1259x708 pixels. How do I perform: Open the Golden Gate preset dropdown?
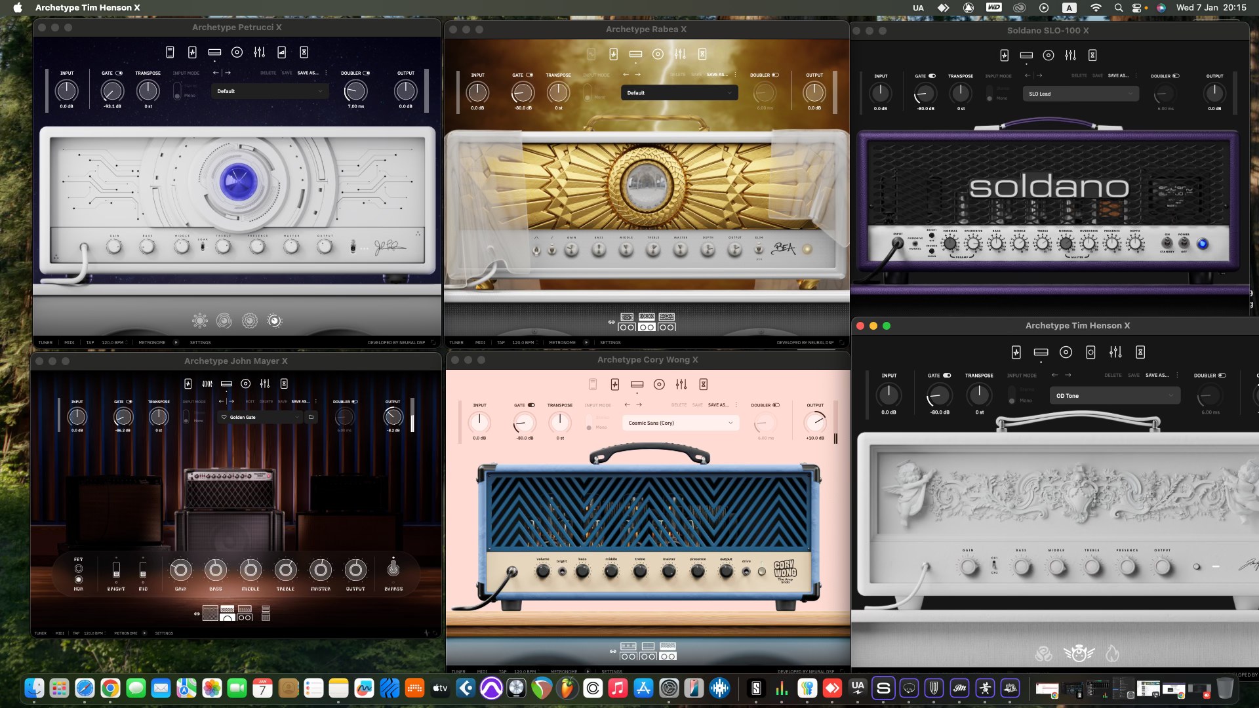[260, 417]
